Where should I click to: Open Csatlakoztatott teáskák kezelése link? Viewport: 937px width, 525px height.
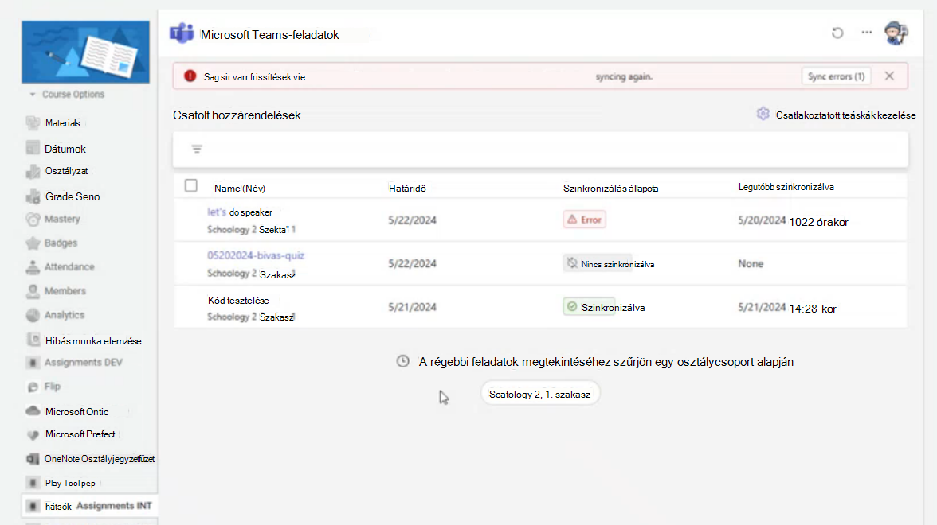point(845,115)
